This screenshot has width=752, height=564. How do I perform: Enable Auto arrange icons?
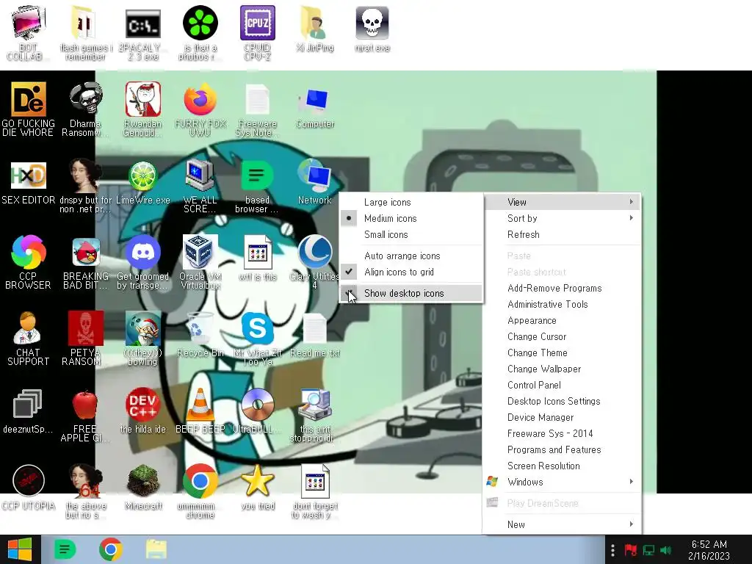[411, 256]
